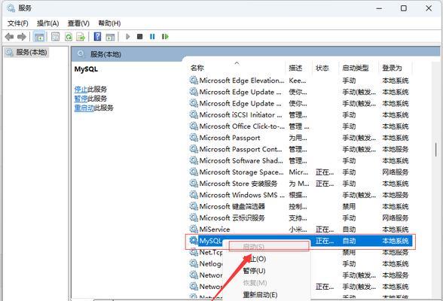This screenshot has width=443, height=301.
Task: Click the Stop Service square icon
Action: (140, 36)
